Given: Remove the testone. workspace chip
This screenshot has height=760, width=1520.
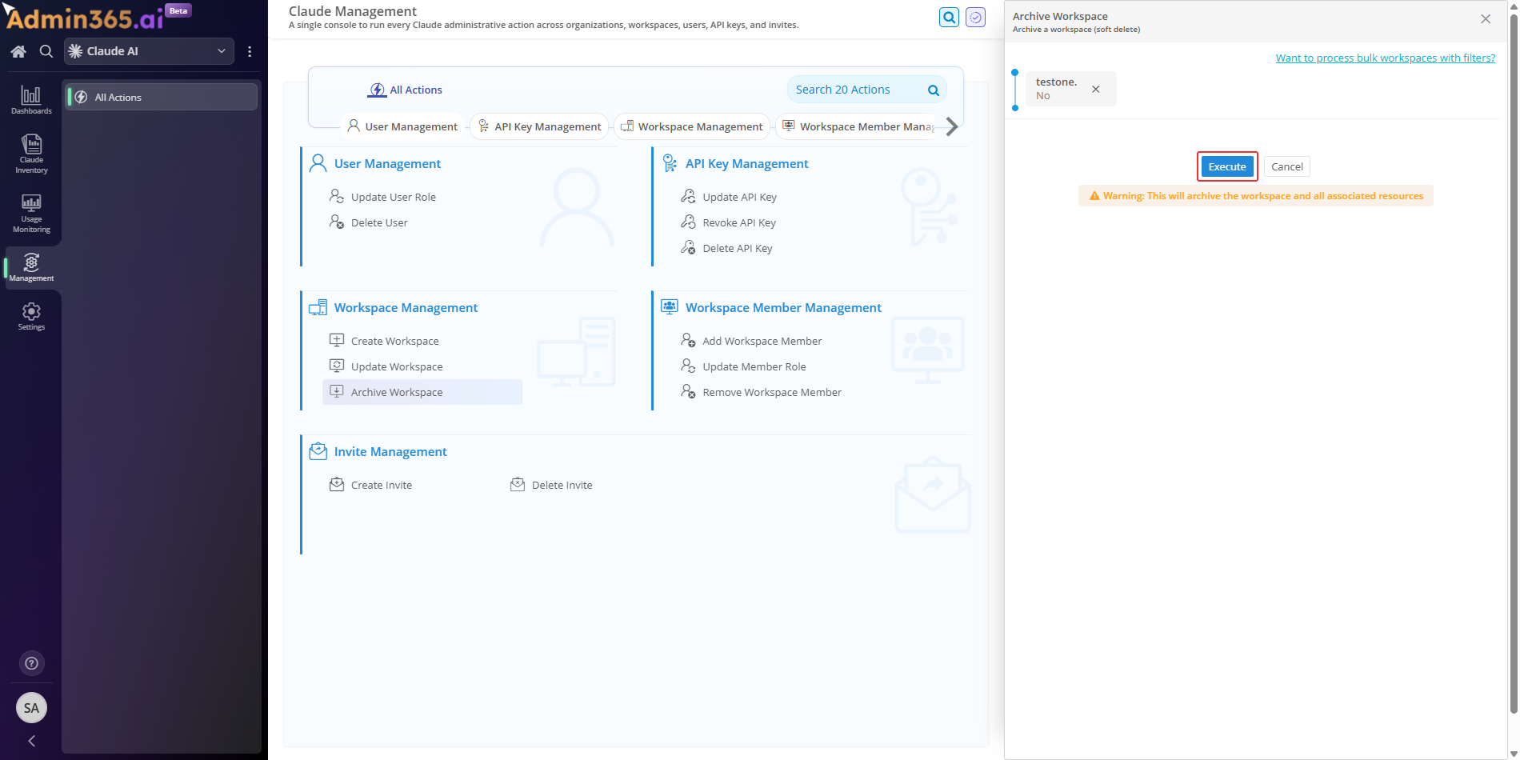Looking at the screenshot, I should (x=1096, y=89).
